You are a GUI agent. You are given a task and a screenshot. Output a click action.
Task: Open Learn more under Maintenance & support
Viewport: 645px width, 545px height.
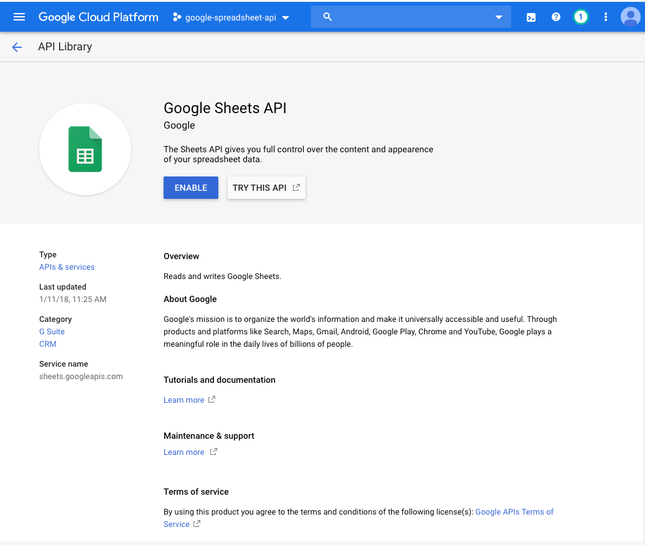click(184, 452)
